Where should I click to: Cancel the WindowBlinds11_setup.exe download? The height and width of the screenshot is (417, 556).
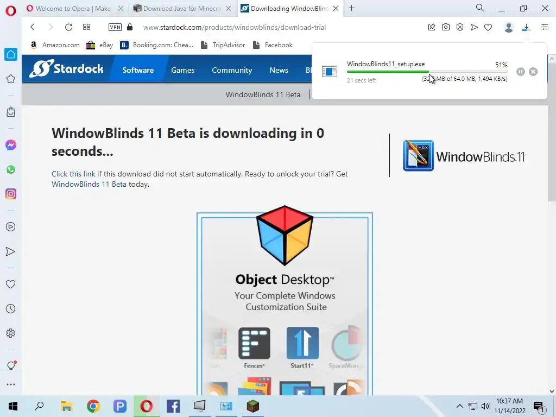click(533, 72)
